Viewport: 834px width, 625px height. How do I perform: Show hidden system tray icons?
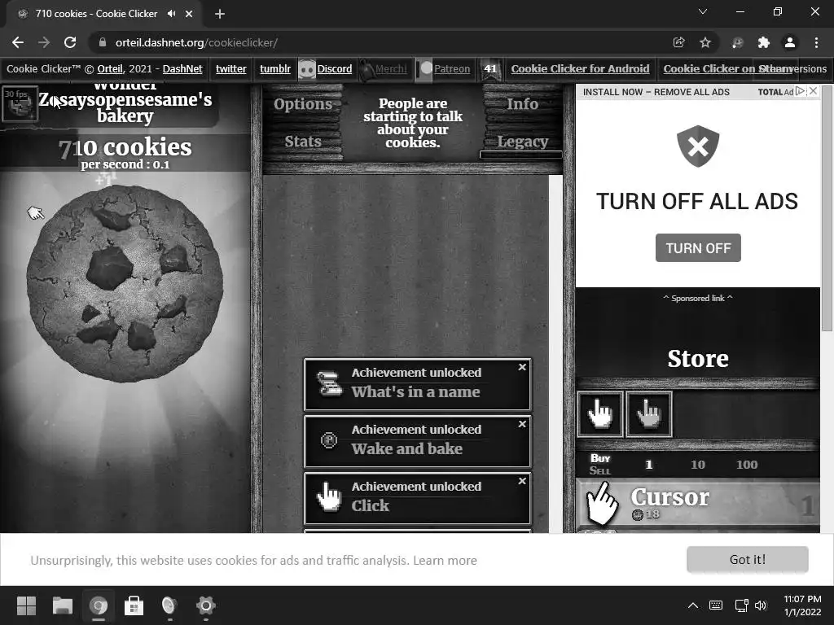point(693,605)
